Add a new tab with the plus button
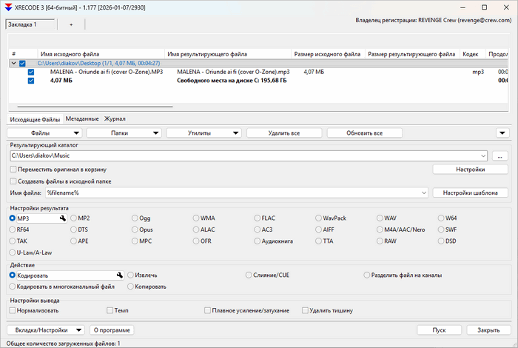 [71, 24]
